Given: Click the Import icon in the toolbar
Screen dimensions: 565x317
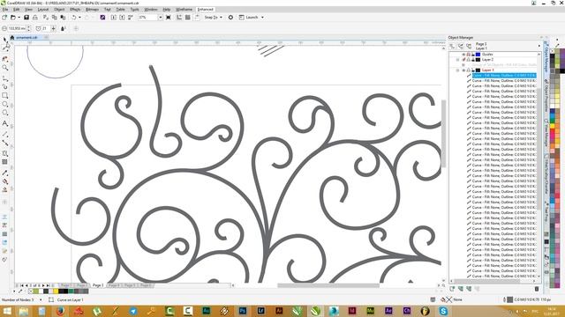Looking at the screenshot, I should pos(114,18).
